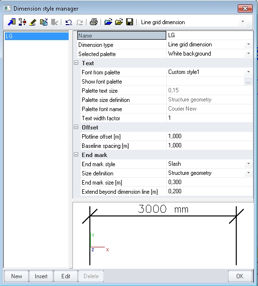Click the Save floppy disk icon

(129, 22)
